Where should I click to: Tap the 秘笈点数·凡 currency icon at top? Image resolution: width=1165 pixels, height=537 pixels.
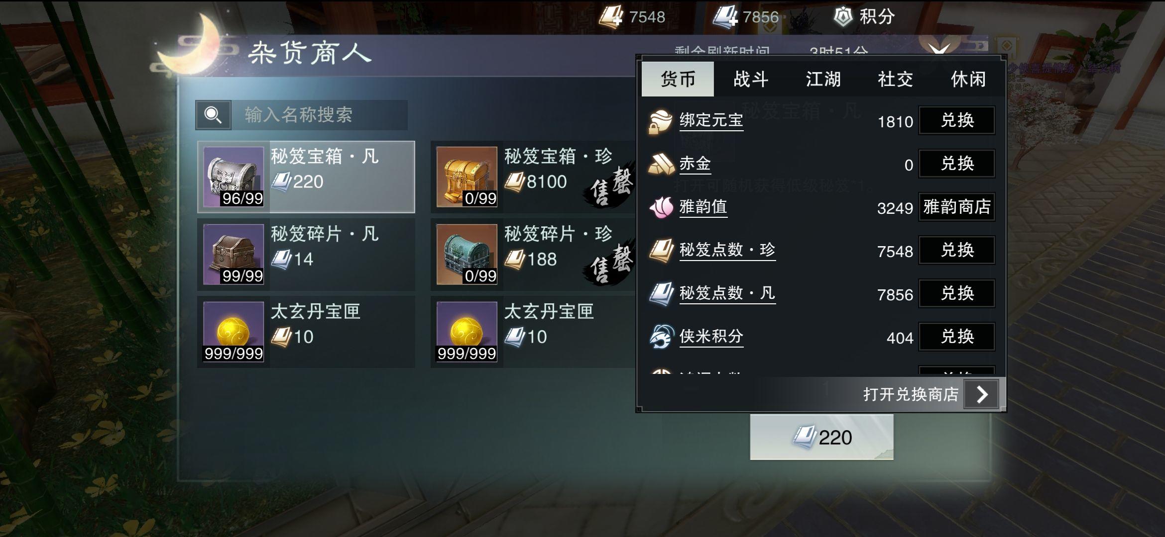[x=725, y=17]
